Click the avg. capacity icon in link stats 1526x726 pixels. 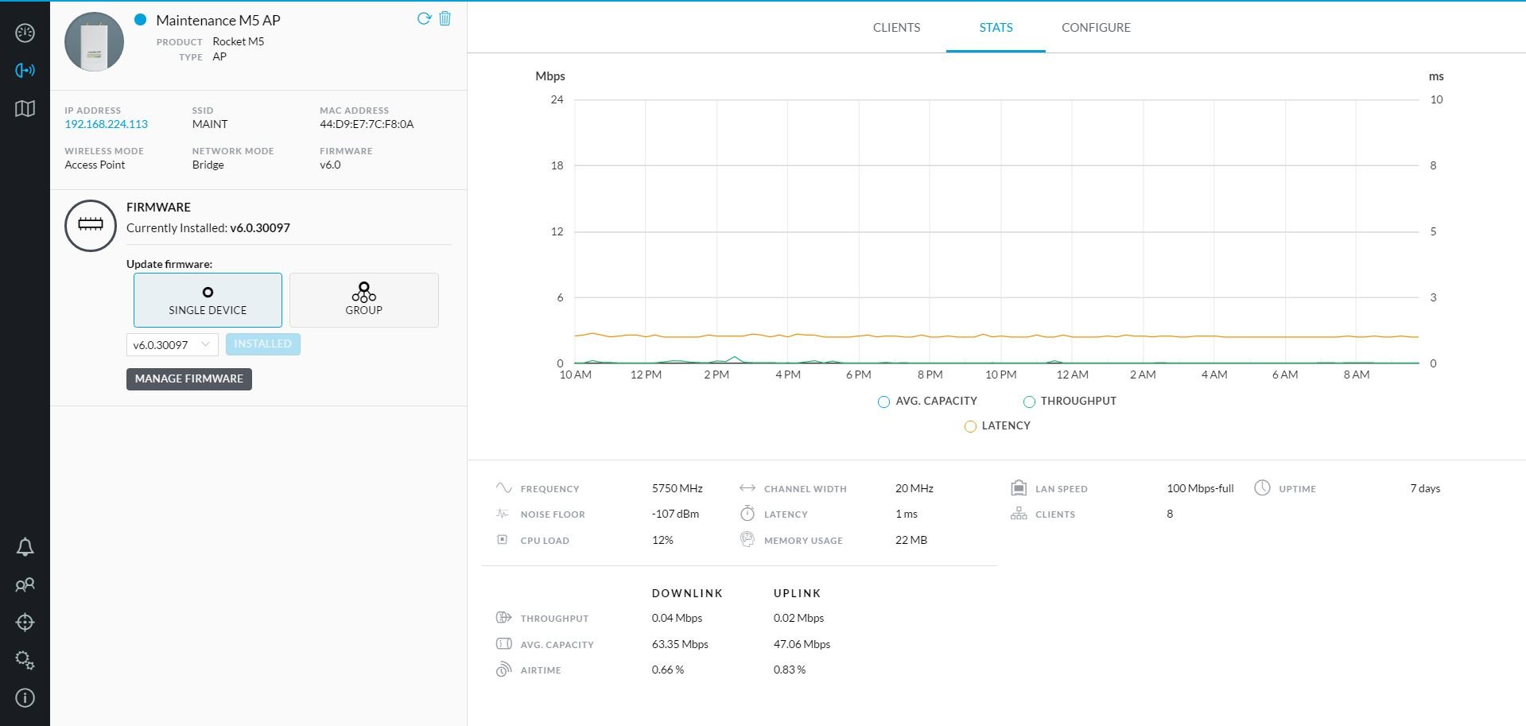pos(503,643)
